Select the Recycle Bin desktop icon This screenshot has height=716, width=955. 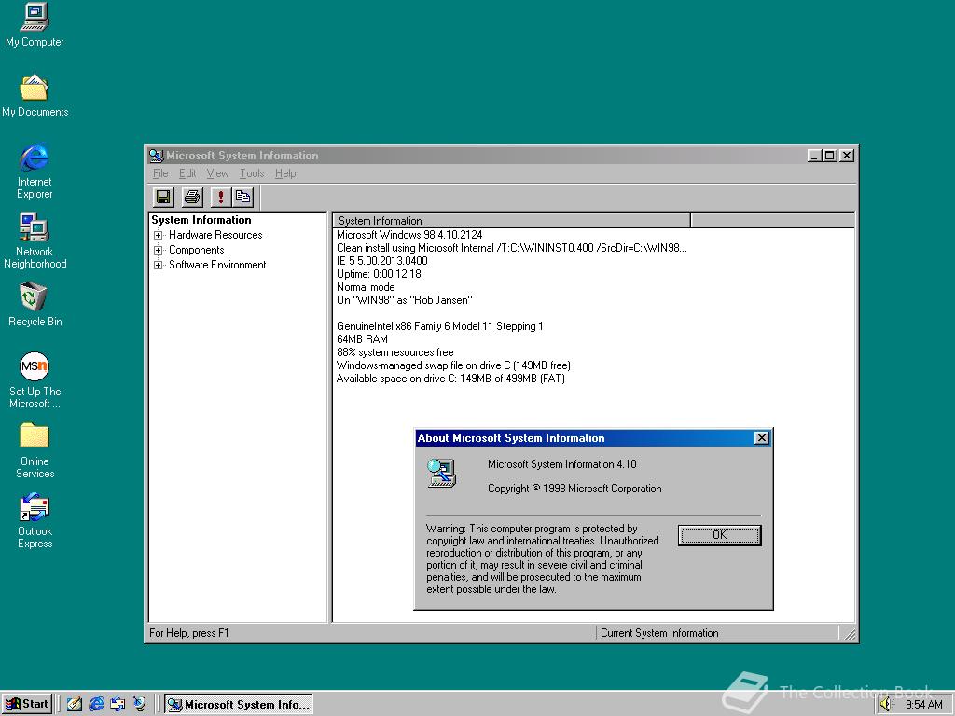35,305
